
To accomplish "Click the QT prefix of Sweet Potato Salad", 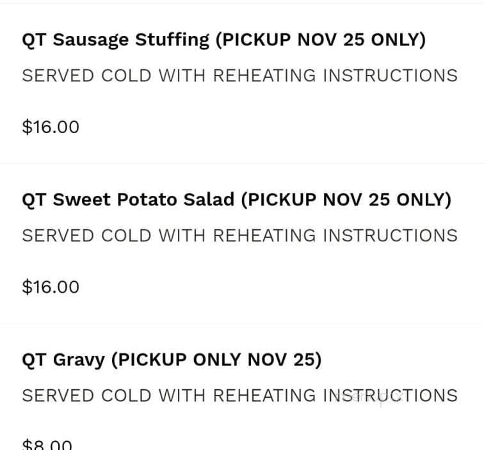I will [x=34, y=200].
